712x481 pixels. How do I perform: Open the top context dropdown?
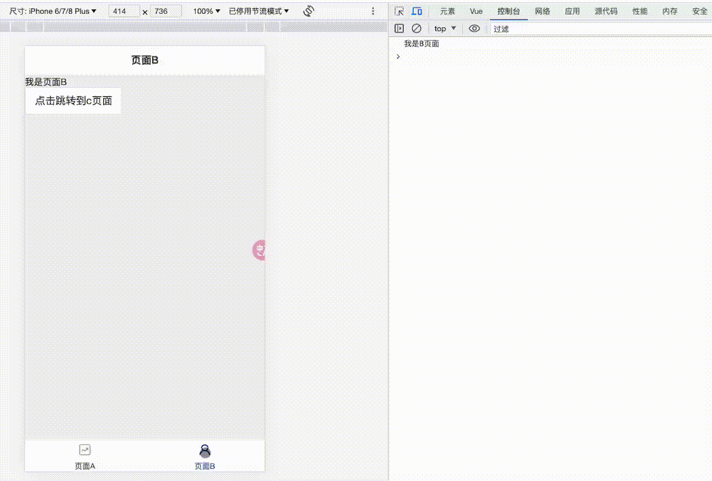(x=445, y=28)
